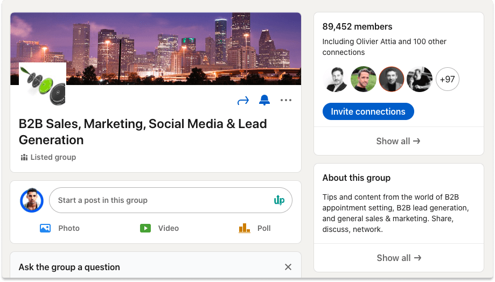Screen dimensions: 495x282
Task: Click the first member avatar
Action: click(336, 80)
